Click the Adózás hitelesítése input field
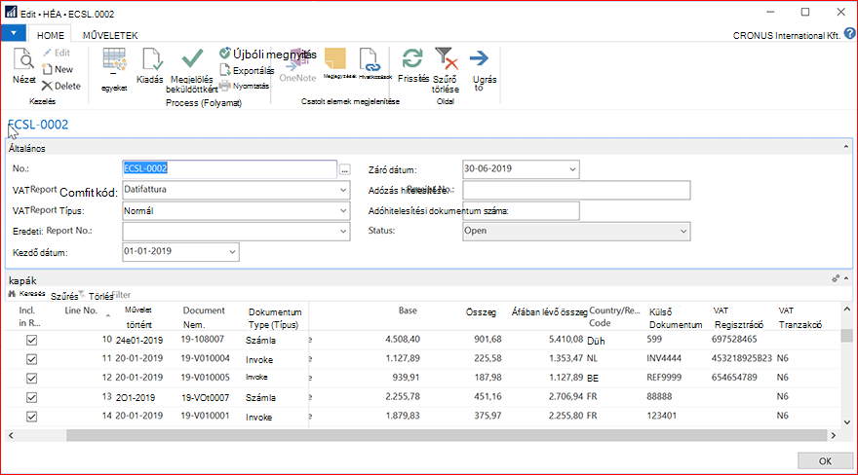The width and height of the screenshot is (858, 475). click(x=576, y=190)
